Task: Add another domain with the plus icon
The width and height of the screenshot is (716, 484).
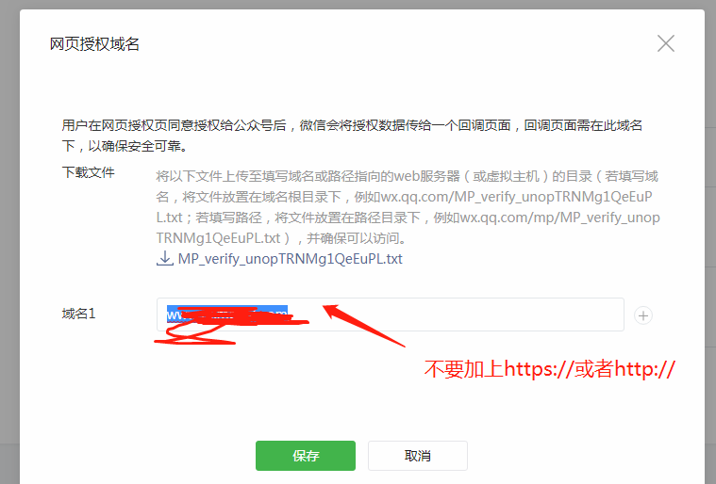Action: [x=643, y=315]
